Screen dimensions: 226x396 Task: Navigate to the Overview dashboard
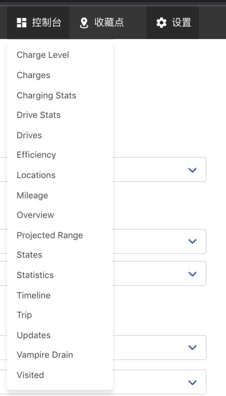click(x=35, y=215)
